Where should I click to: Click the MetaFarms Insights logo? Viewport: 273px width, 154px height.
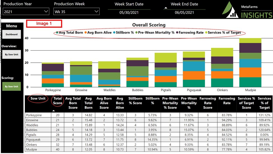247,10
